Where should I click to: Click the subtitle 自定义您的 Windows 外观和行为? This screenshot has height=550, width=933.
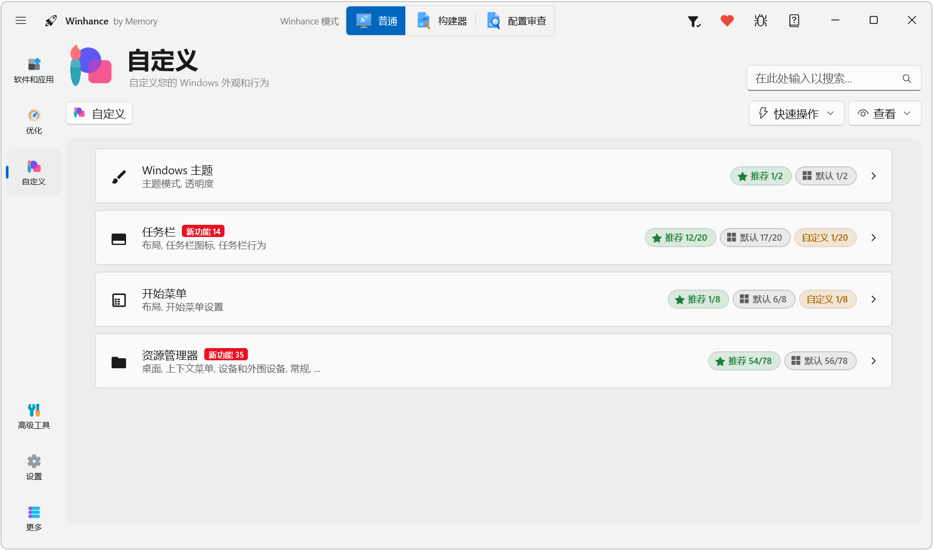click(x=199, y=83)
